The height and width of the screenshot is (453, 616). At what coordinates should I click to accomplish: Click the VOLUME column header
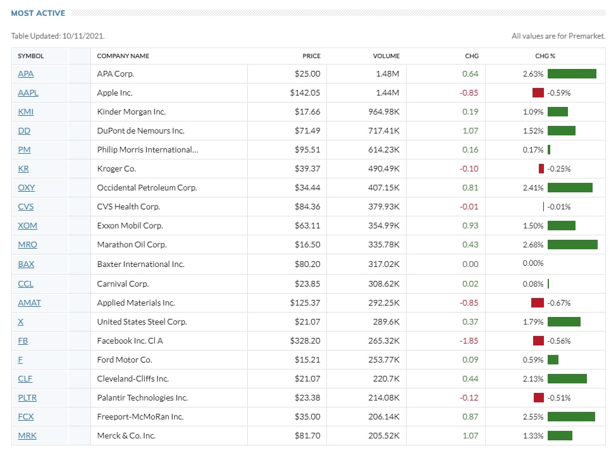tap(386, 56)
